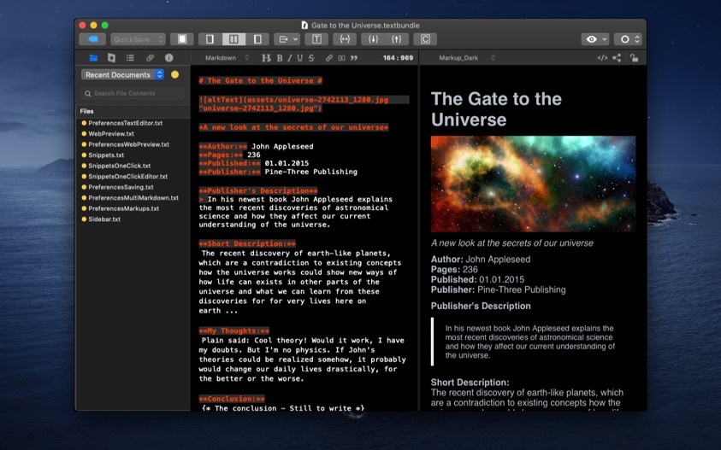Image resolution: width=721 pixels, height=450 pixels.
Task: Click the share icon in the preview bar
Action: [617, 58]
